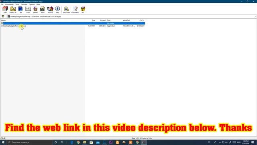Open Microsoft Edge from taskbar
The height and width of the screenshot is (145, 257).
[71, 142]
